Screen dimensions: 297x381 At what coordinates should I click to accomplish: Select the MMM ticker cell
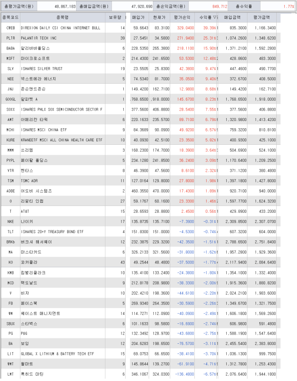click(x=10, y=151)
